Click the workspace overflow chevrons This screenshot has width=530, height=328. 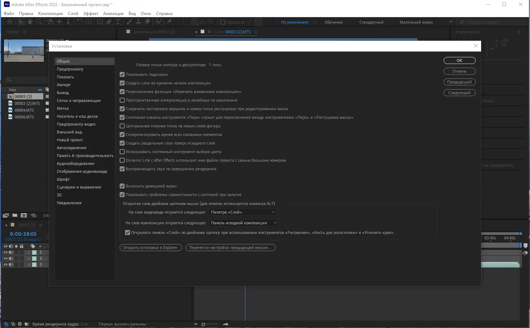tap(451, 22)
